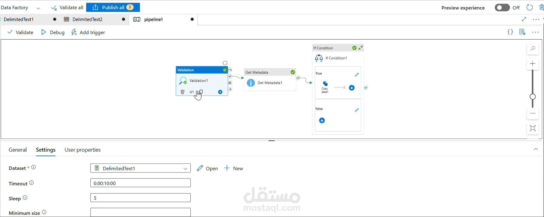The width and height of the screenshot is (544, 217).
Task: Open the Data Factory dropdown
Action: coord(38,8)
